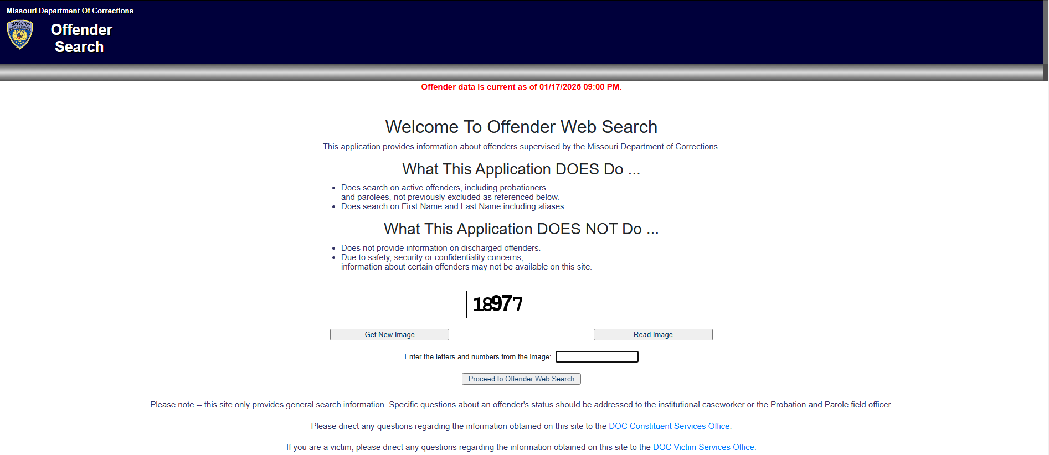Click the What This Application DOES NOT Do heading
This screenshot has height=455, width=1049.
click(x=521, y=229)
